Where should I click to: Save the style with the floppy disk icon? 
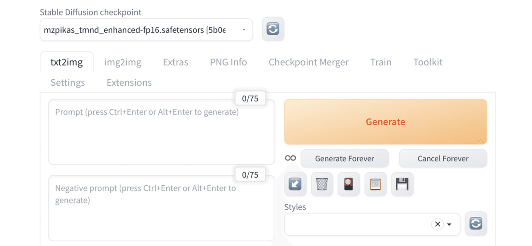[402, 184]
